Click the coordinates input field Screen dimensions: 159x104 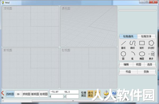[64, 92]
